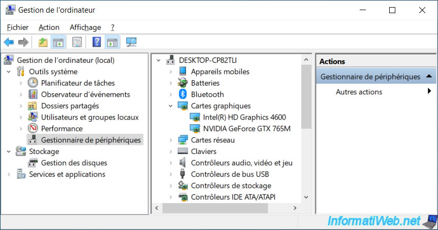Toggle the Action pane toolbar icon

tap(112, 43)
